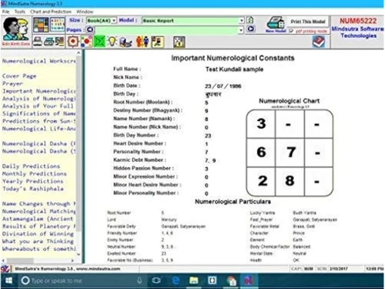Open the File menu
This screenshot has width=385, height=289.
click(x=5, y=12)
